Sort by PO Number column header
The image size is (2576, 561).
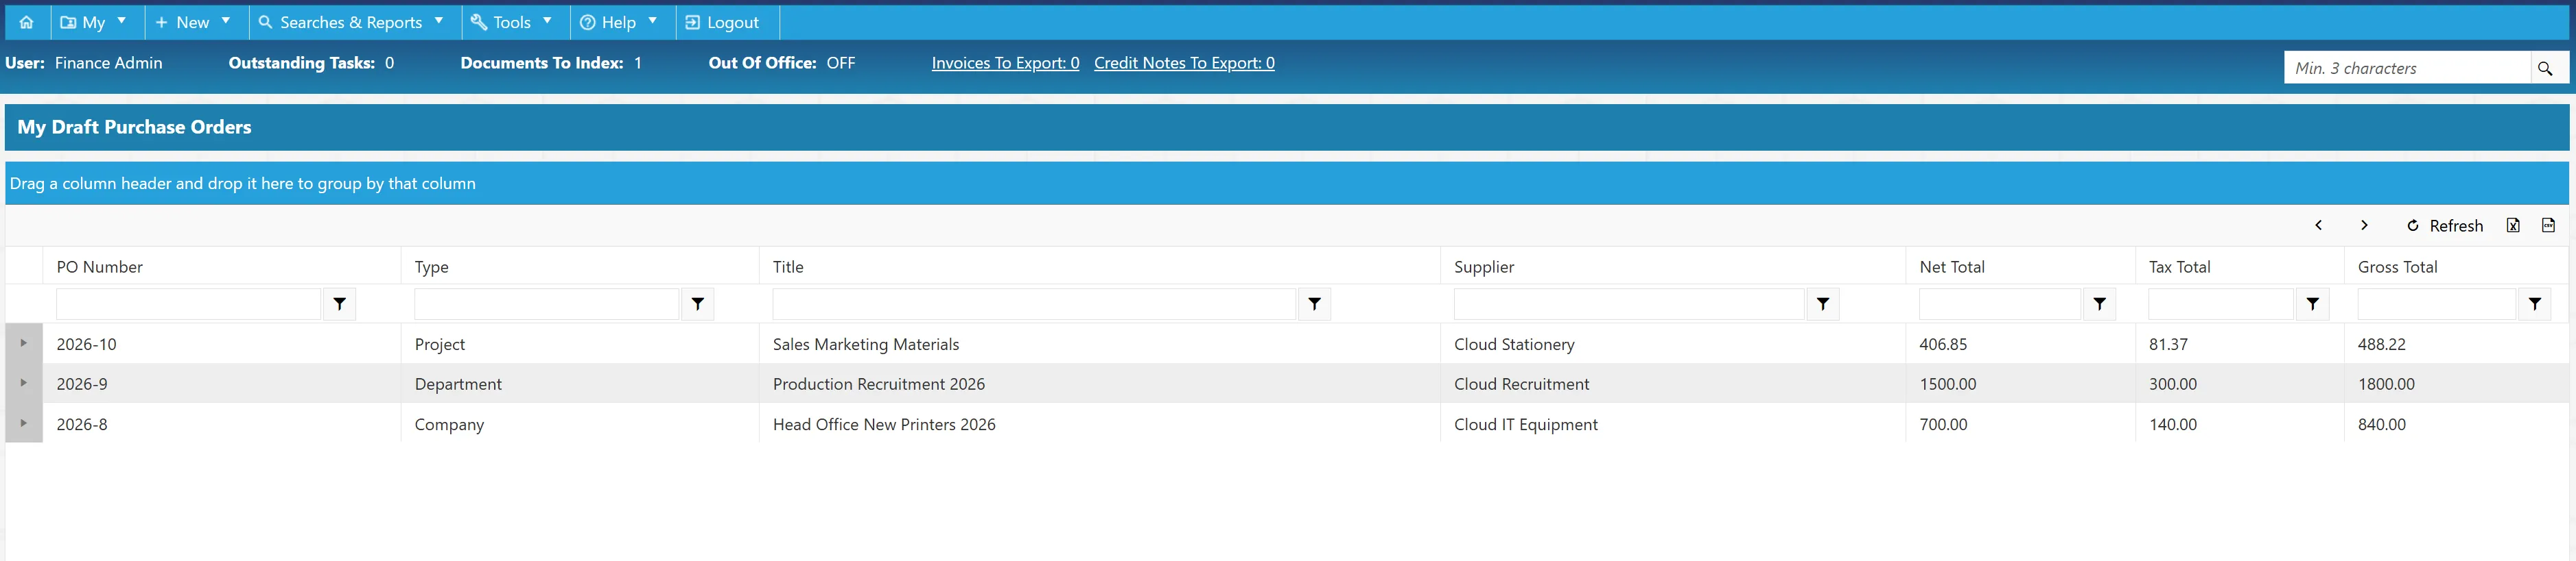(x=100, y=266)
